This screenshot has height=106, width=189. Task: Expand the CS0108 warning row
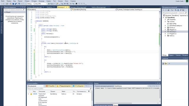tap(28, 94)
